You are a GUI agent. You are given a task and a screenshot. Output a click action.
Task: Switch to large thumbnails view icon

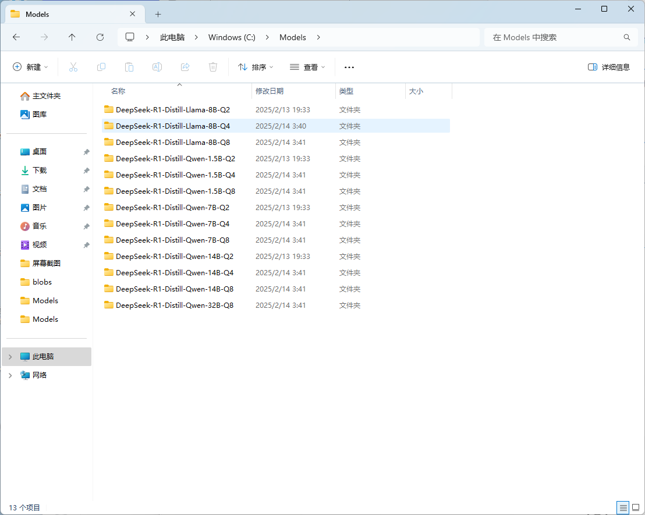point(636,507)
